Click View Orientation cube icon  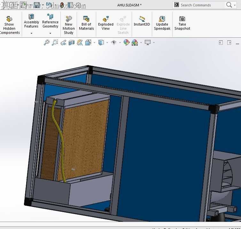click(x=88, y=42)
